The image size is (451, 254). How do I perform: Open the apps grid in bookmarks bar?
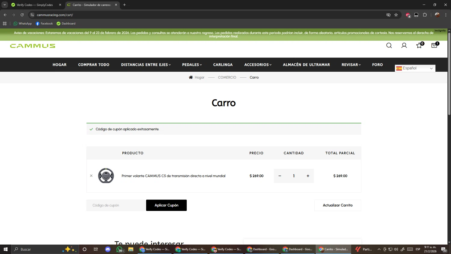tap(5, 23)
